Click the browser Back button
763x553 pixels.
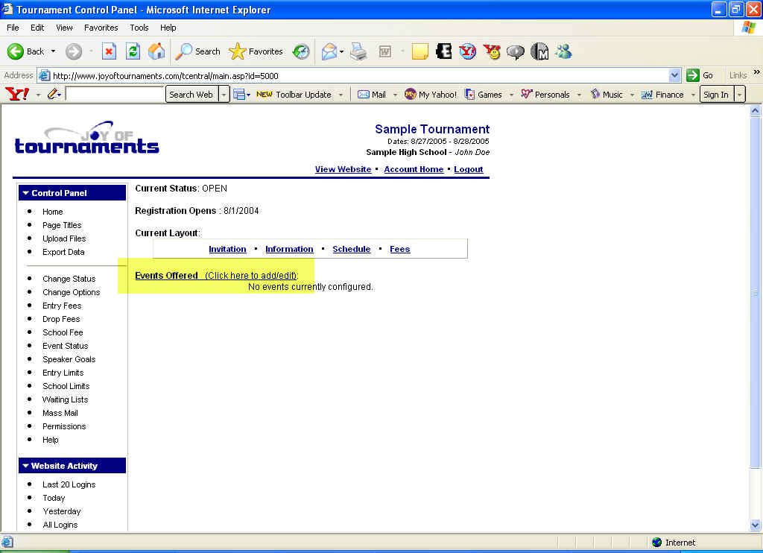27,51
